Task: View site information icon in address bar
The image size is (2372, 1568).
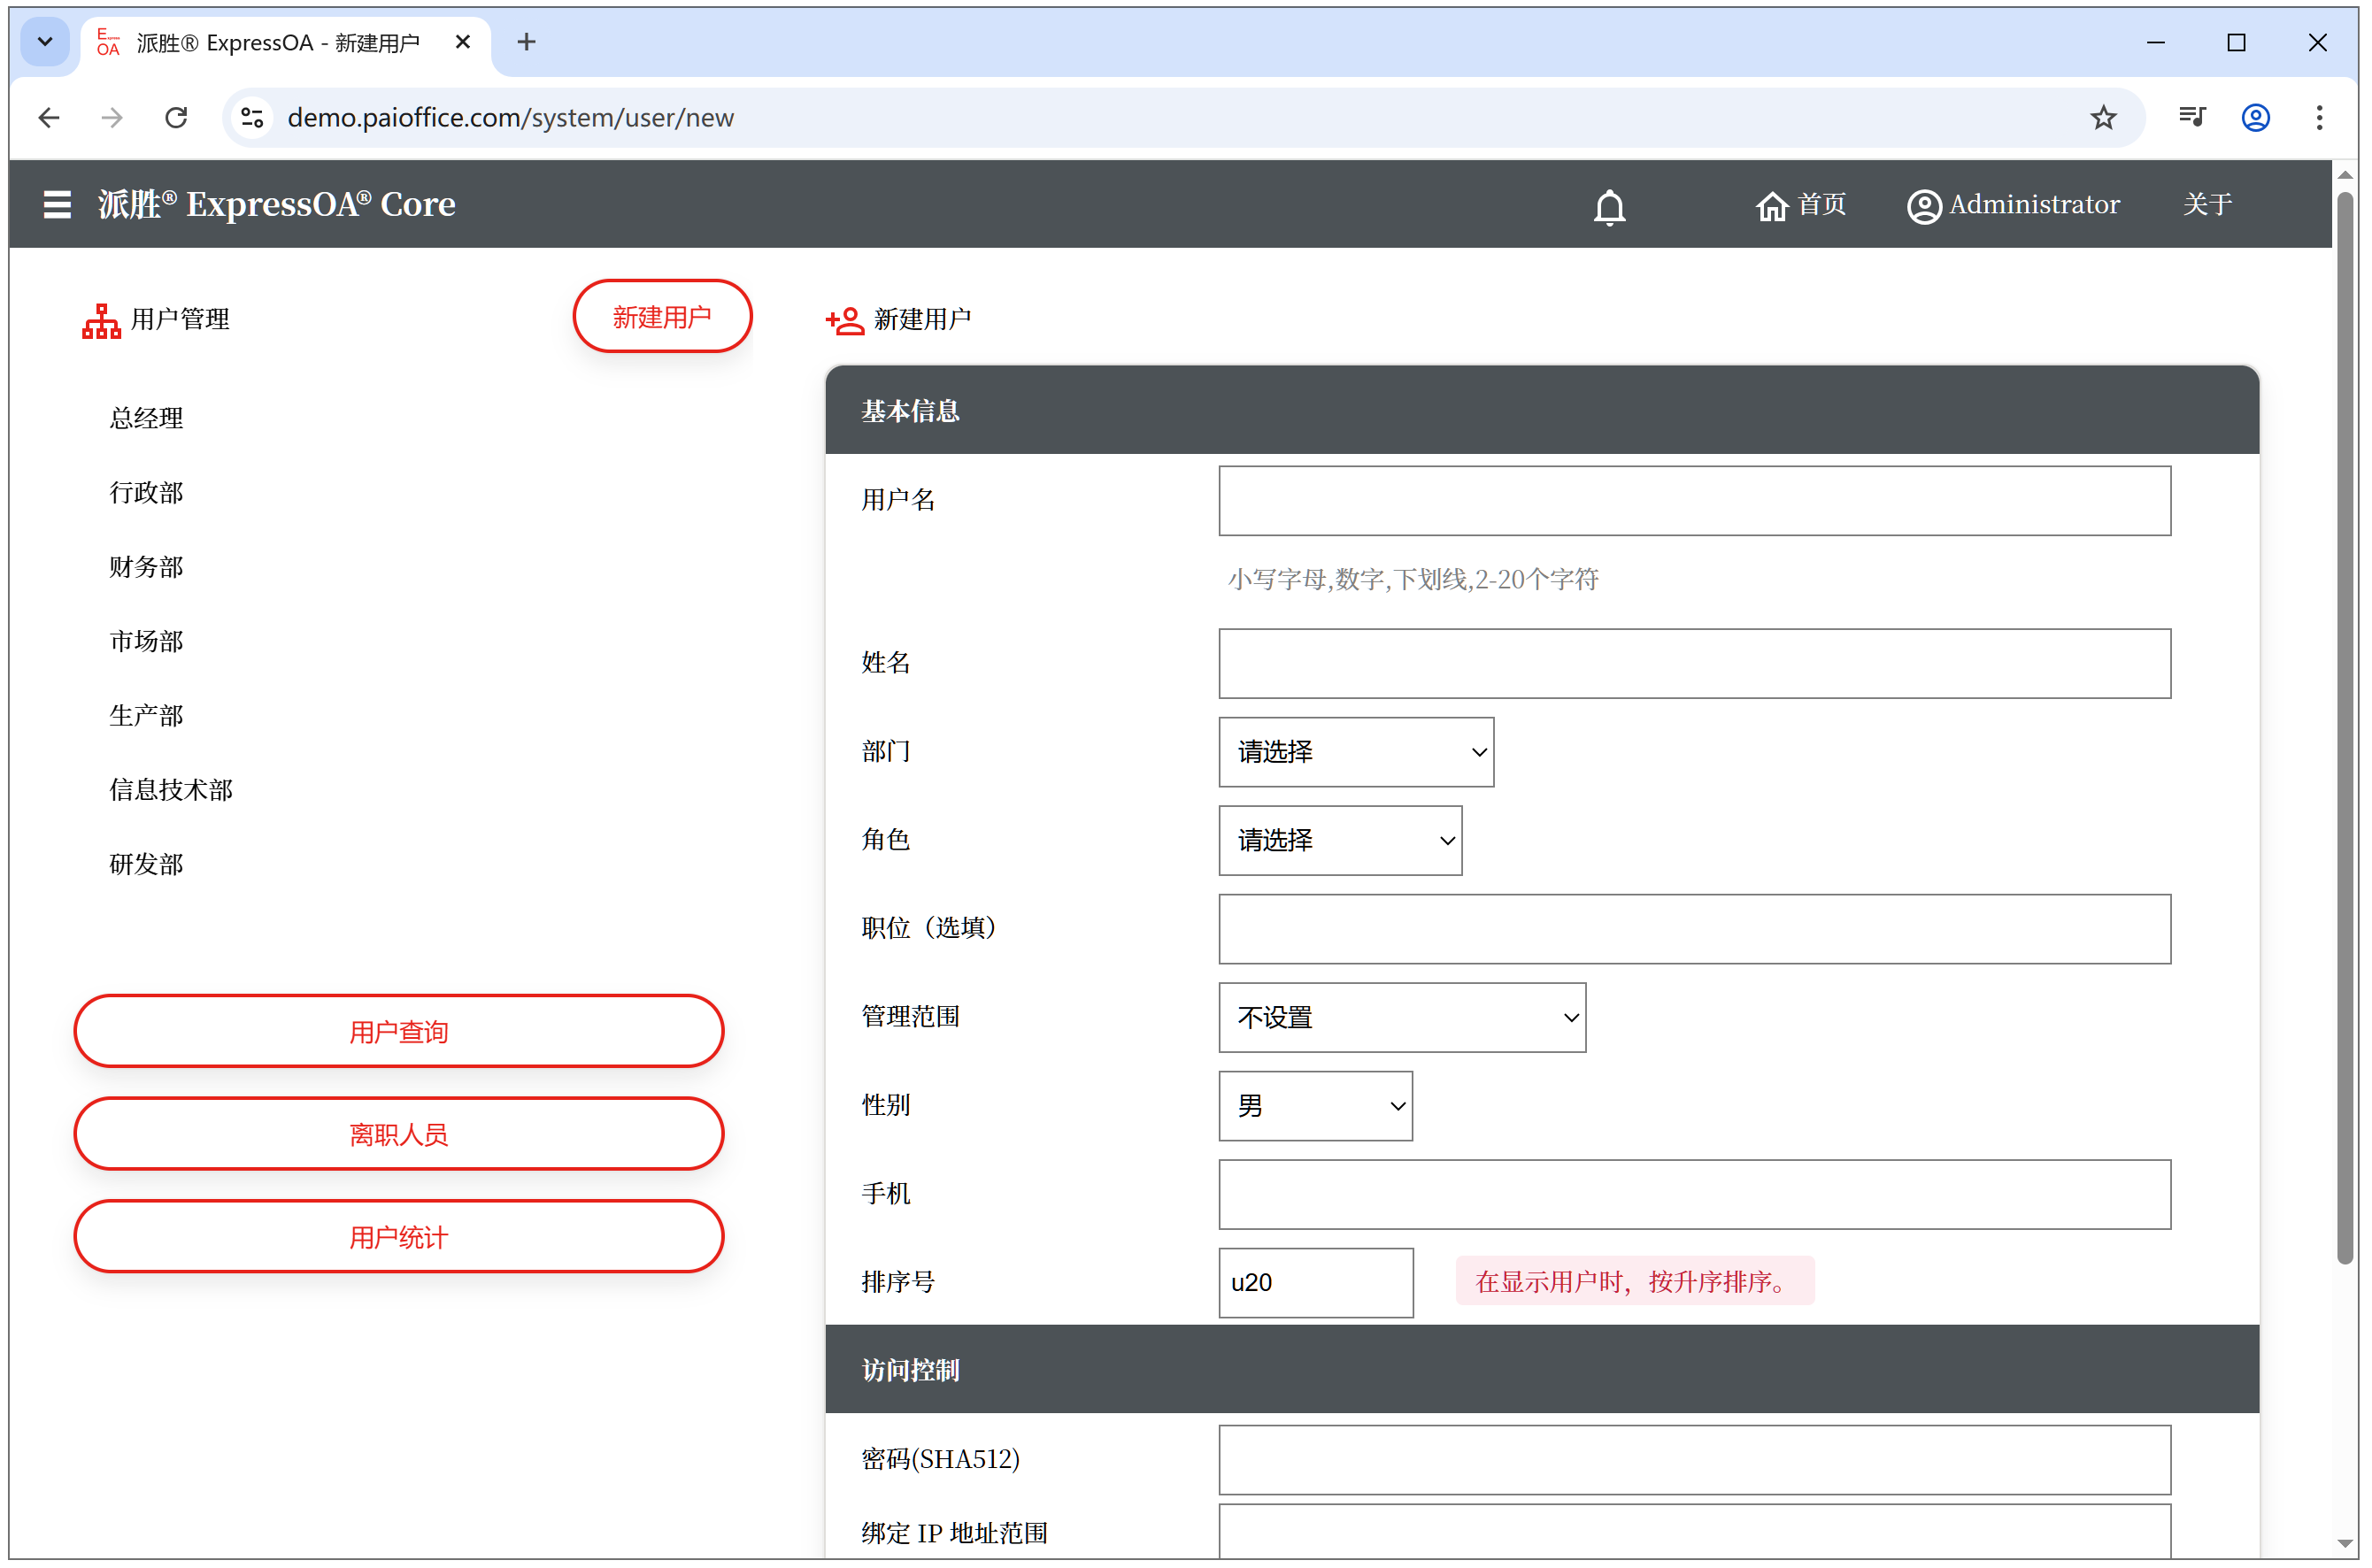Action: pyautogui.click(x=253, y=118)
